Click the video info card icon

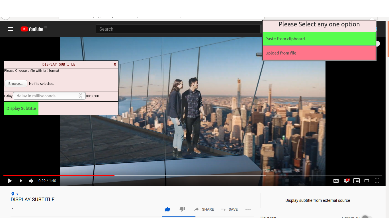point(377,44)
